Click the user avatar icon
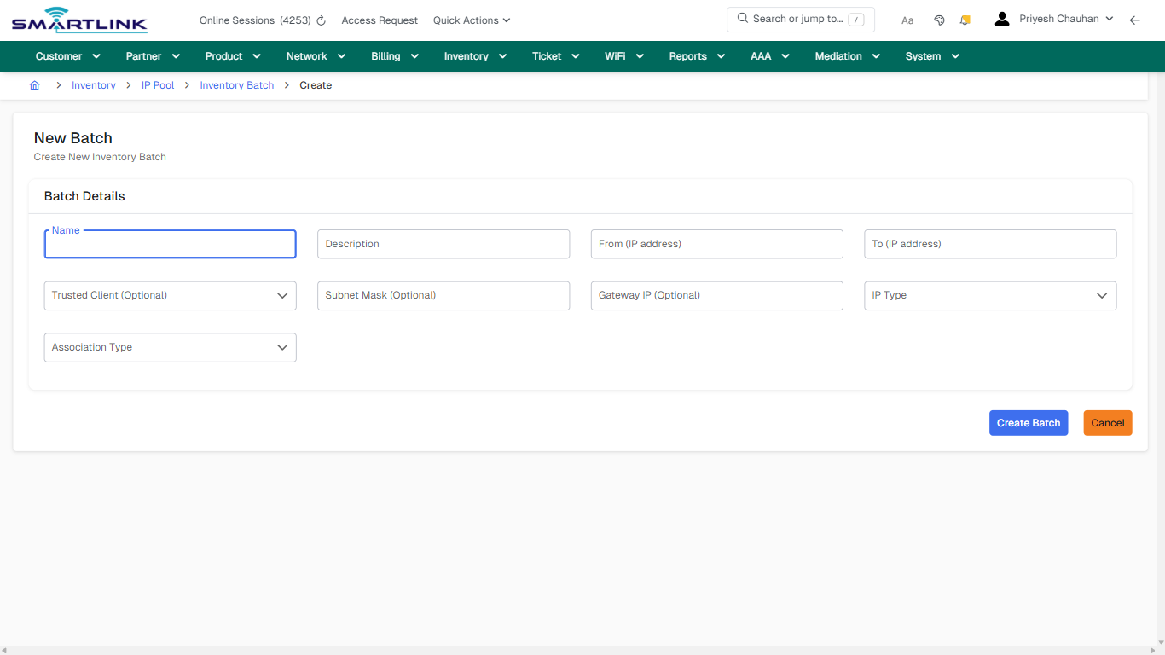 pos(1001,18)
